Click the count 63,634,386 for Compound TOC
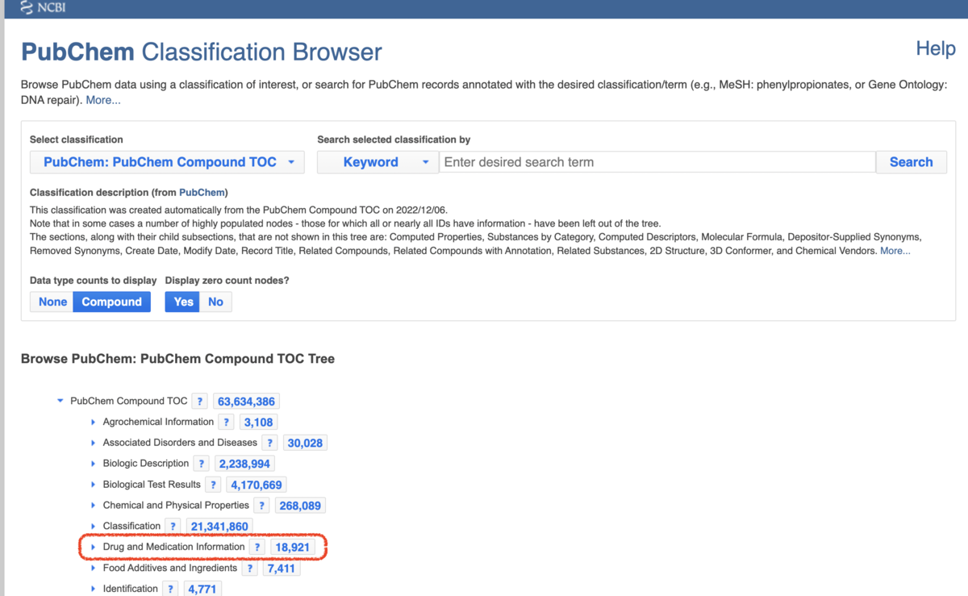The width and height of the screenshot is (968, 596). click(x=247, y=402)
